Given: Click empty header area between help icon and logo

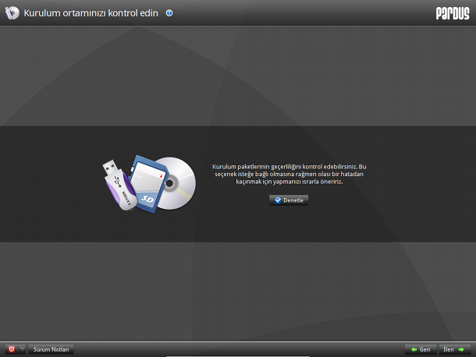Looking at the screenshot, I should [x=304, y=13].
